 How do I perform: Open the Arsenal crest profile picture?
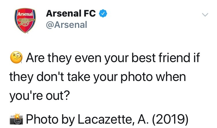(x=25, y=21)
